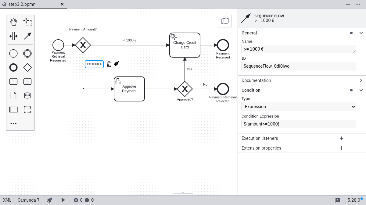
Task: Select the Payment Received end event
Action: [x=223, y=45]
